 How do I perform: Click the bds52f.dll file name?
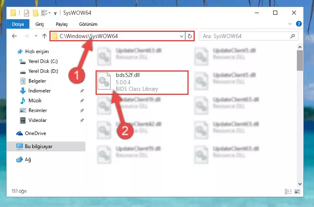128,75
